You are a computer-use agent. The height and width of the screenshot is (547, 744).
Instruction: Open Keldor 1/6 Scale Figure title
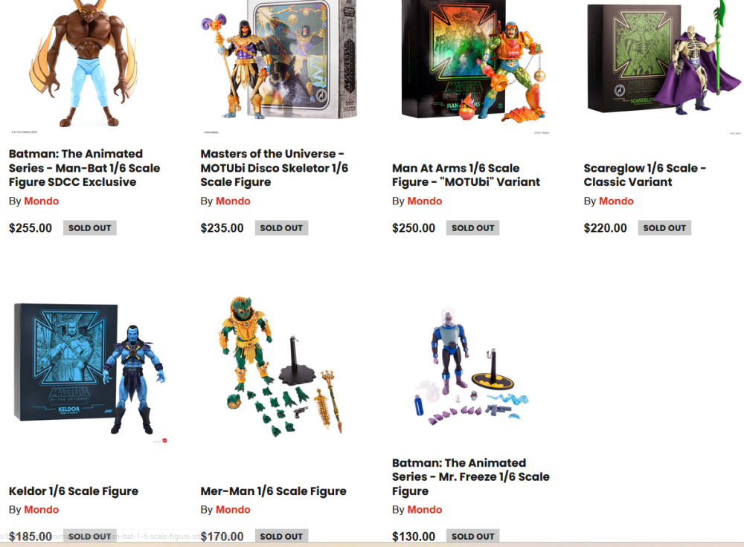click(74, 491)
